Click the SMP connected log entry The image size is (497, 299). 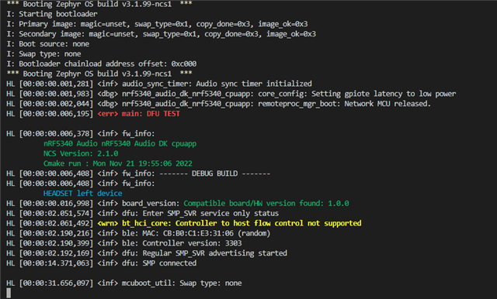point(102,263)
